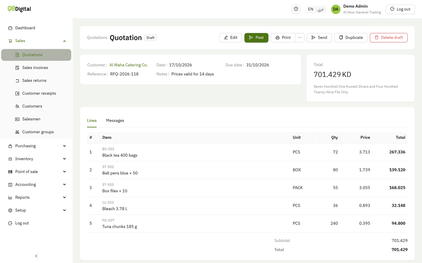Screen dimensions: 422x263
Task: Switch to the Messages tab
Action: point(115,120)
